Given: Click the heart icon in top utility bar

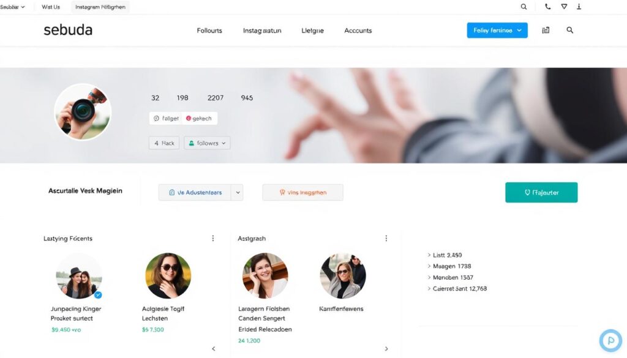Looking at the screenshot, I should (563, 7).
